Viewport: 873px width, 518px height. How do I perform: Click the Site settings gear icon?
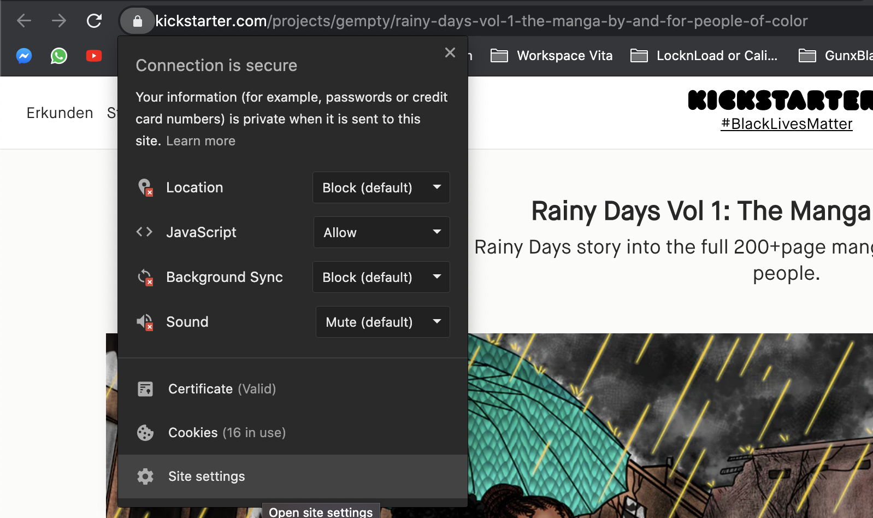145,476
